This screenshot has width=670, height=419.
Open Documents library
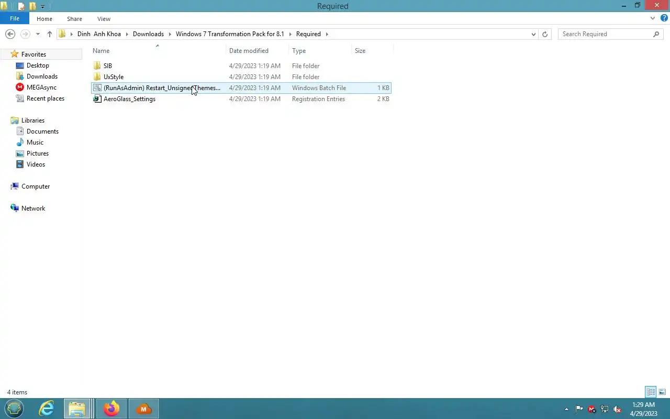coord(42,131)
